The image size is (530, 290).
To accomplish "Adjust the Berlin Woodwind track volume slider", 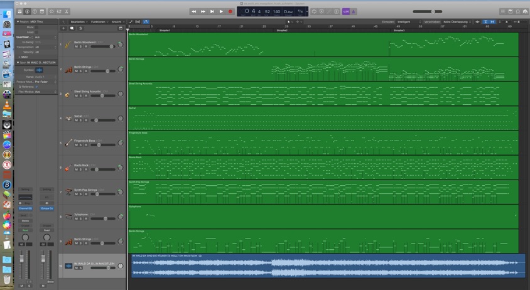I will coord(103,46).
